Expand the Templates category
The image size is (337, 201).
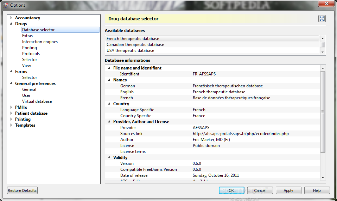[11, 125]
